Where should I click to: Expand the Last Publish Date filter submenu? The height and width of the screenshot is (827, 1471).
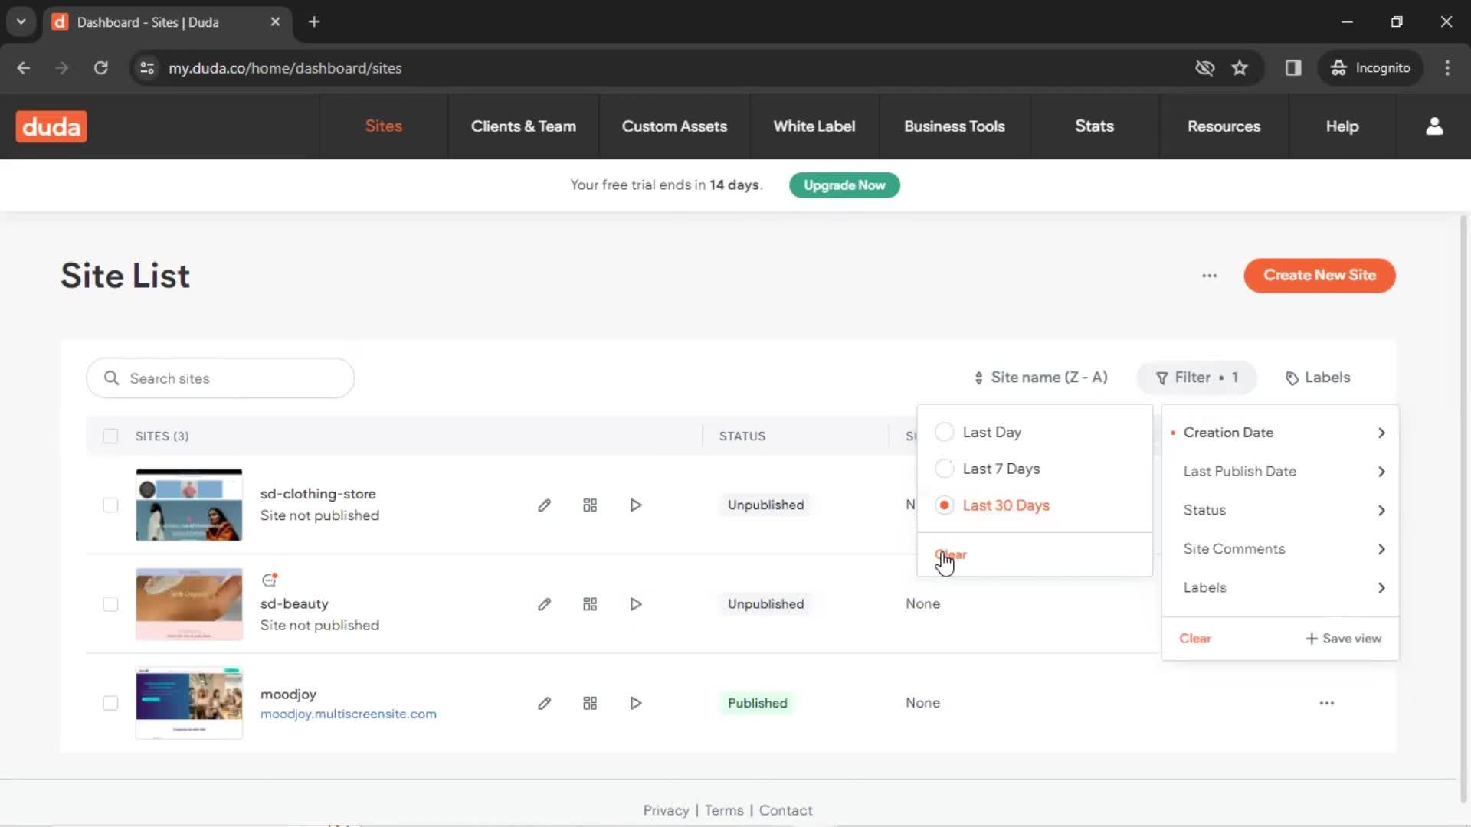click(1280, 472)
